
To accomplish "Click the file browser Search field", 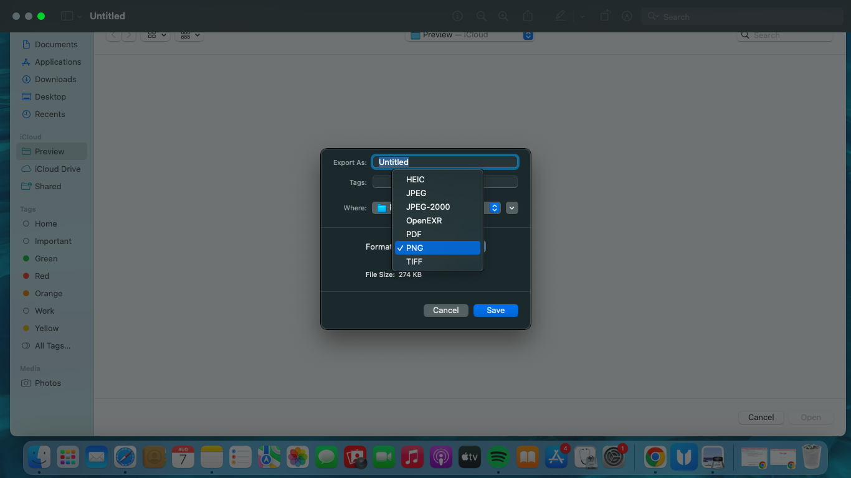I will pos(785,35).
